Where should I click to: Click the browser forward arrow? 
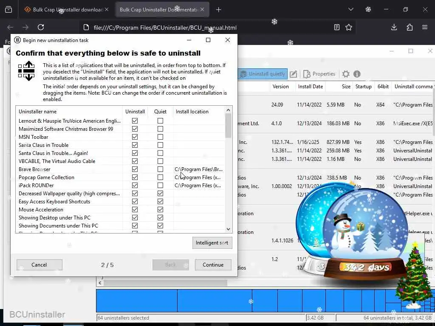click(25, 27)
